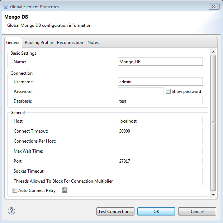Toggle the Auto Connect Retry checkbox

tap(15, 190)
